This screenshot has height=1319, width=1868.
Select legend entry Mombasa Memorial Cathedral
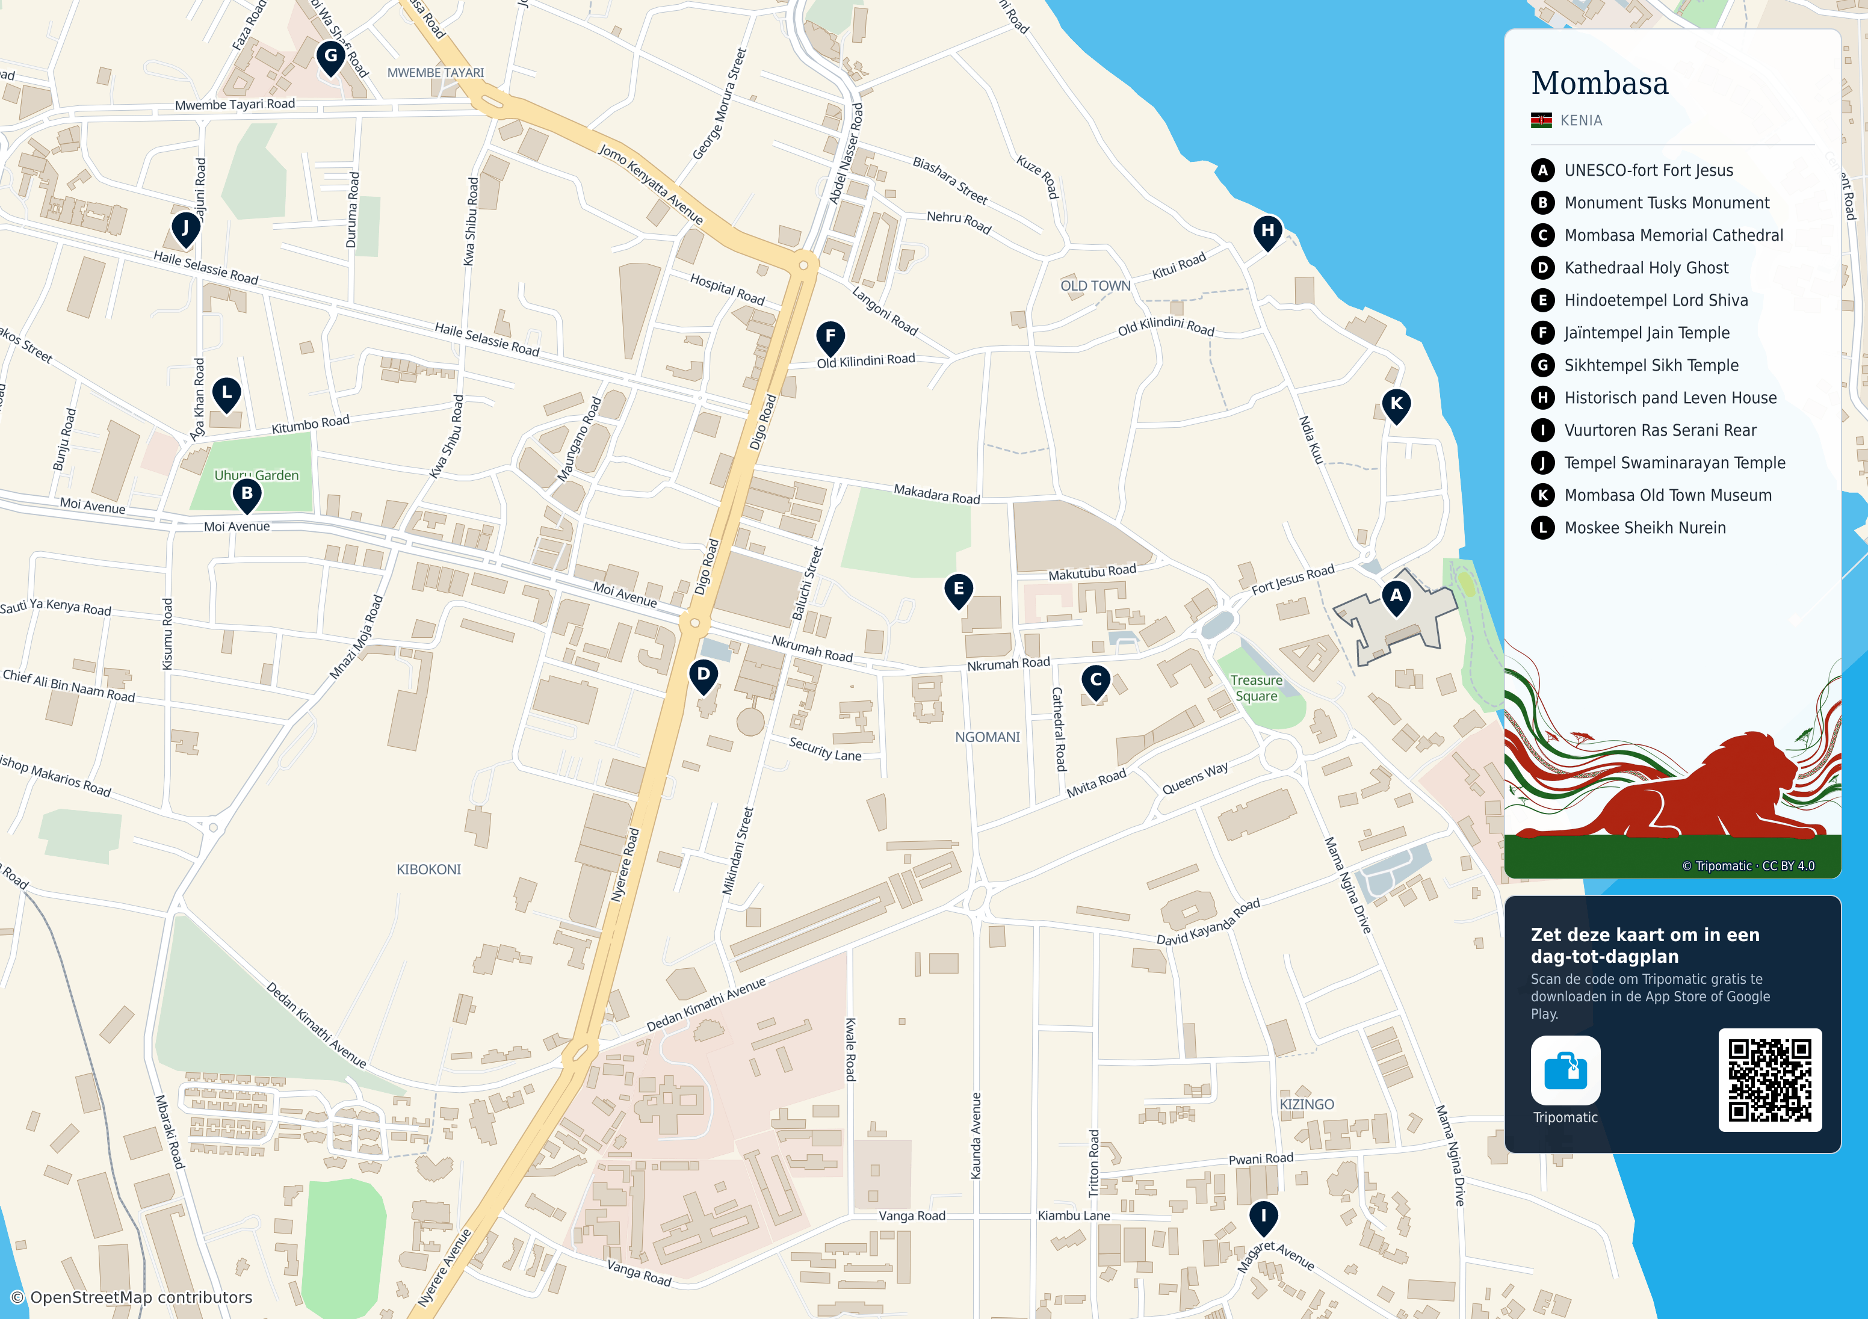coord(1657,235)
